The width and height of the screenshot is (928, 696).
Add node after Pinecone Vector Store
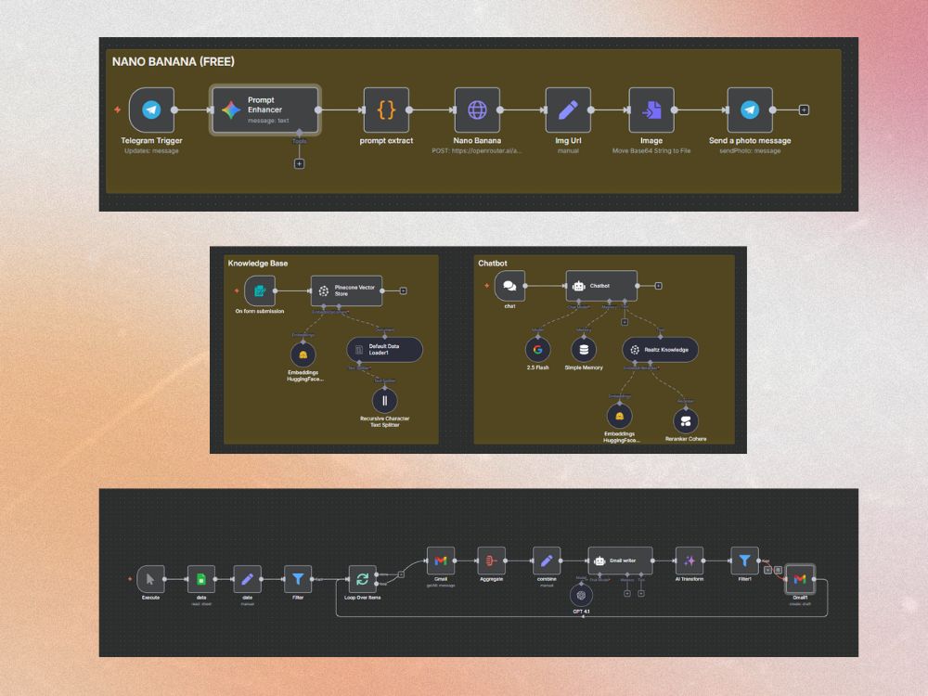pos(403,290)
